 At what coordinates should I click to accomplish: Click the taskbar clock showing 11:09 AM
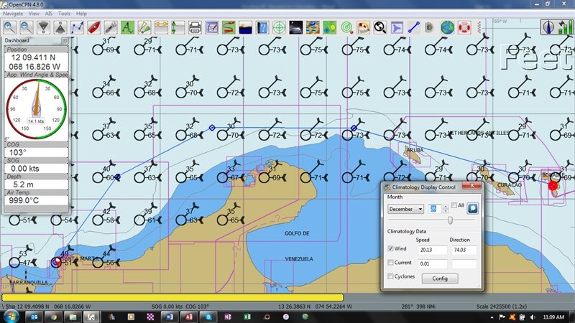click(553, 317)
